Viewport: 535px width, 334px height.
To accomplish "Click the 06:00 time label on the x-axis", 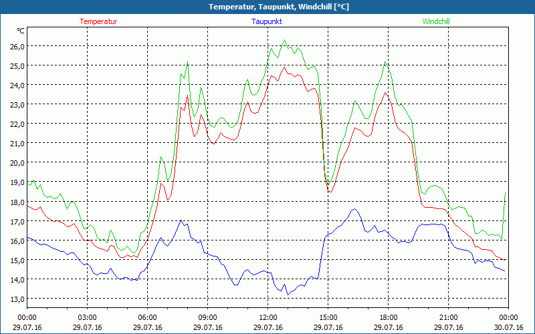I will (147, 318).
